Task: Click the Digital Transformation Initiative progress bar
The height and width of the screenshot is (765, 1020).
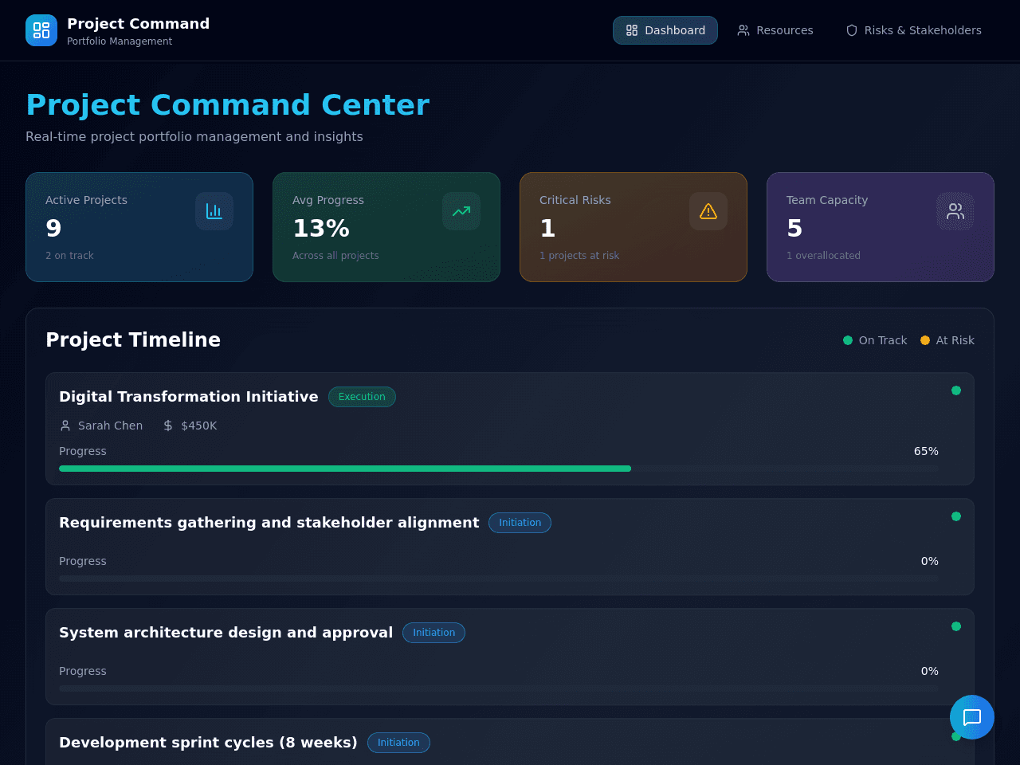Action: coord(499,469)
